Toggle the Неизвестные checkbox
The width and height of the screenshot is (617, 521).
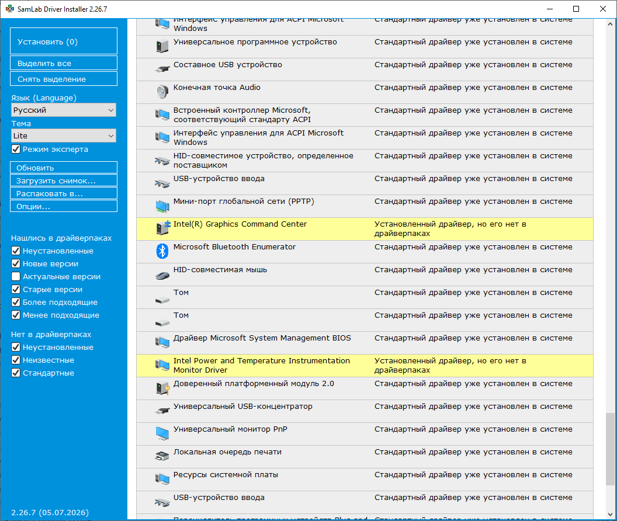pyautogui.click(x=16, y=360)
